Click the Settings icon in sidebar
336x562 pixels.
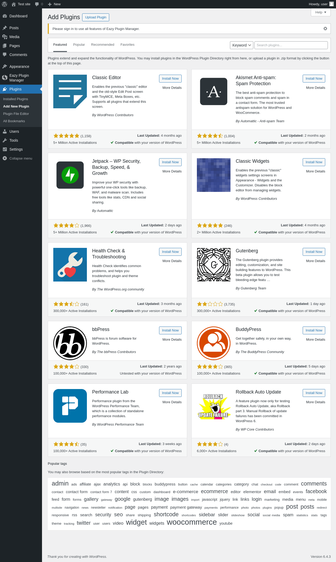coord(5,149)
